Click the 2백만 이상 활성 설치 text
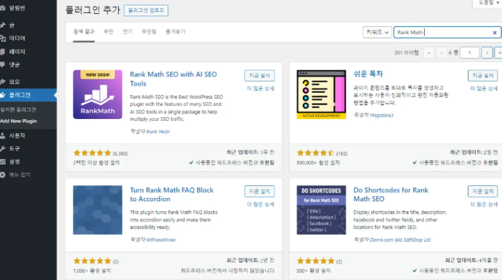502x280 pixels. coord(96,163)
